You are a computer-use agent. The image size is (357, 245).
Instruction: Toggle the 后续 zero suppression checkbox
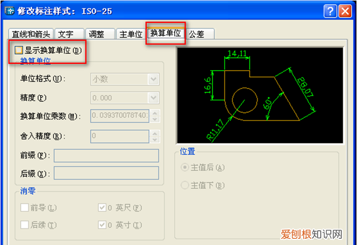click(25, 225)
